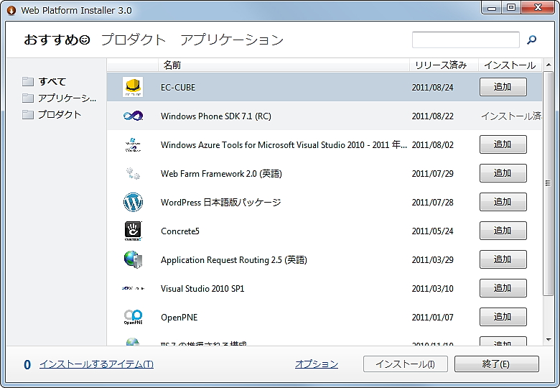Screen dimensions: 560x388
Task: Click the Concrete5 hand icon
Action: click(134, 231)
